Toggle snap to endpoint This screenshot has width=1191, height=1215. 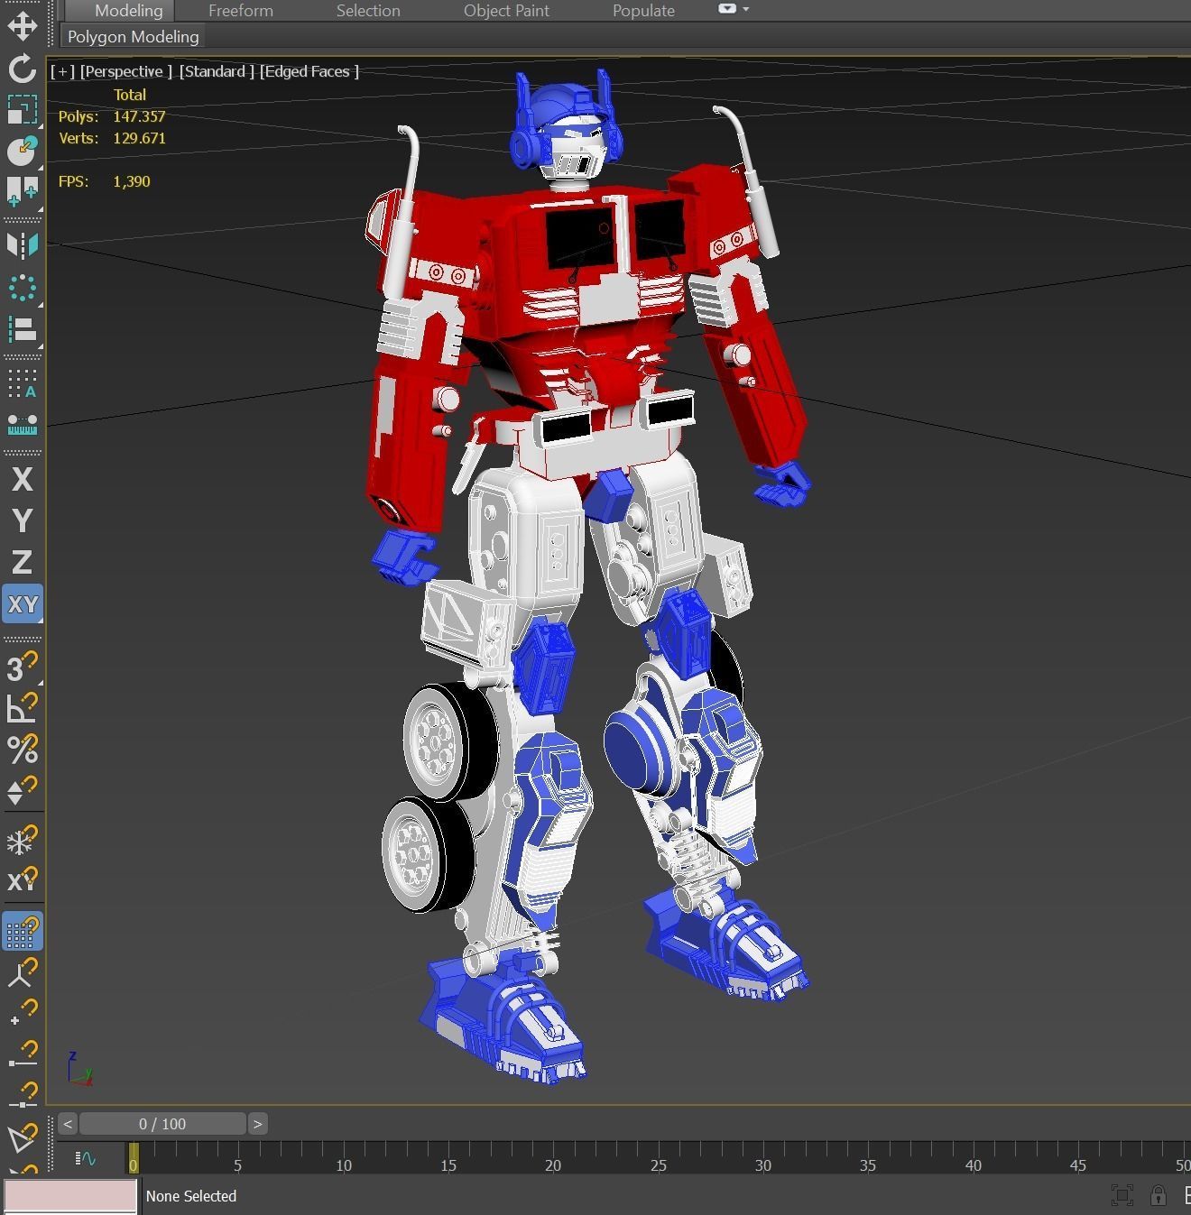coord(22,1054)
